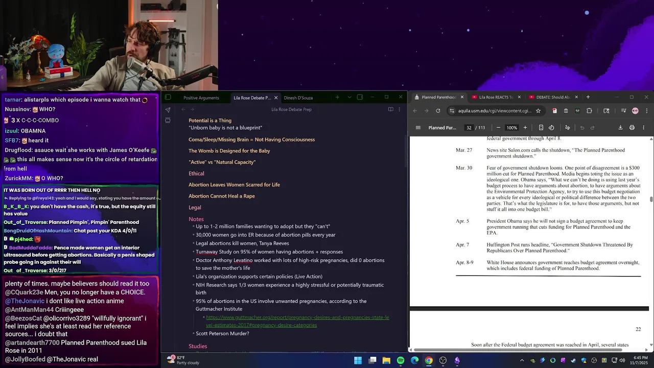Click the PDF page number field

point(469,128)
